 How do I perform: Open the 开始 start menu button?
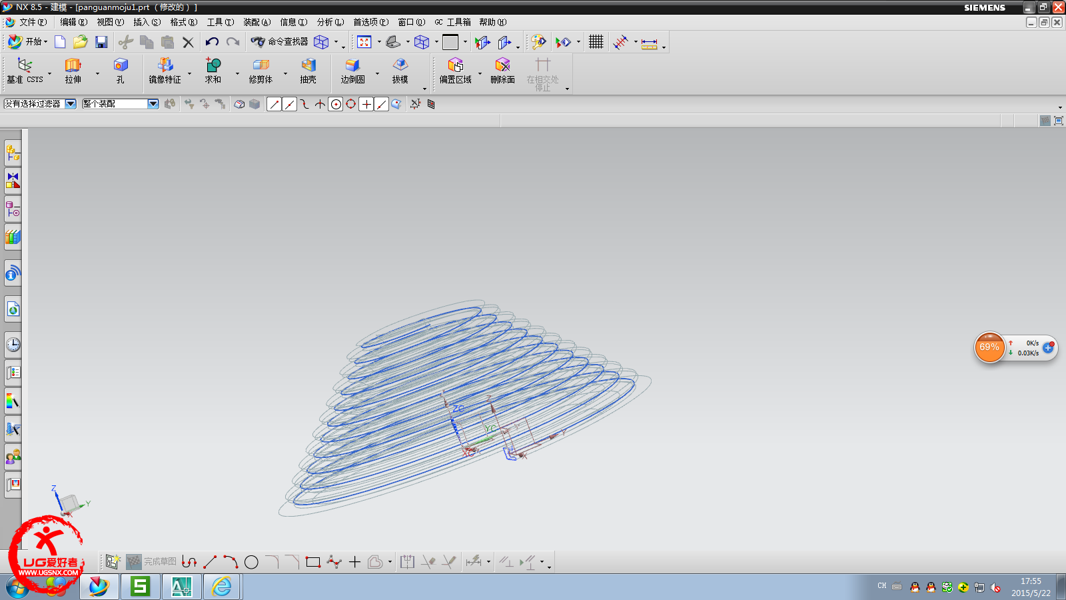(x=27, y=42)
